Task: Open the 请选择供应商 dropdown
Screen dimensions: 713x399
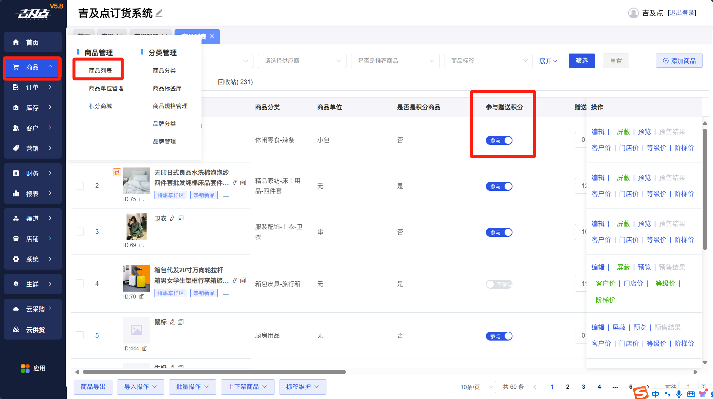Action: (302, 61)
